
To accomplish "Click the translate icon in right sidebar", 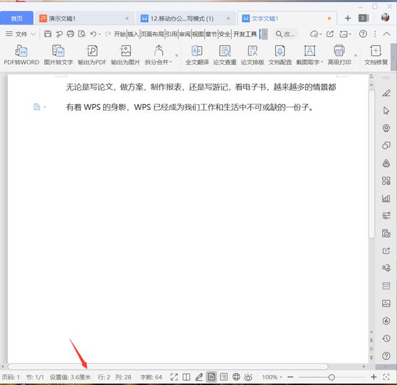I will click(x=386, y=268).
